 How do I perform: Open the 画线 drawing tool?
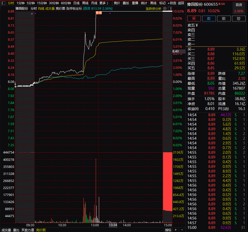click(153, 3)
